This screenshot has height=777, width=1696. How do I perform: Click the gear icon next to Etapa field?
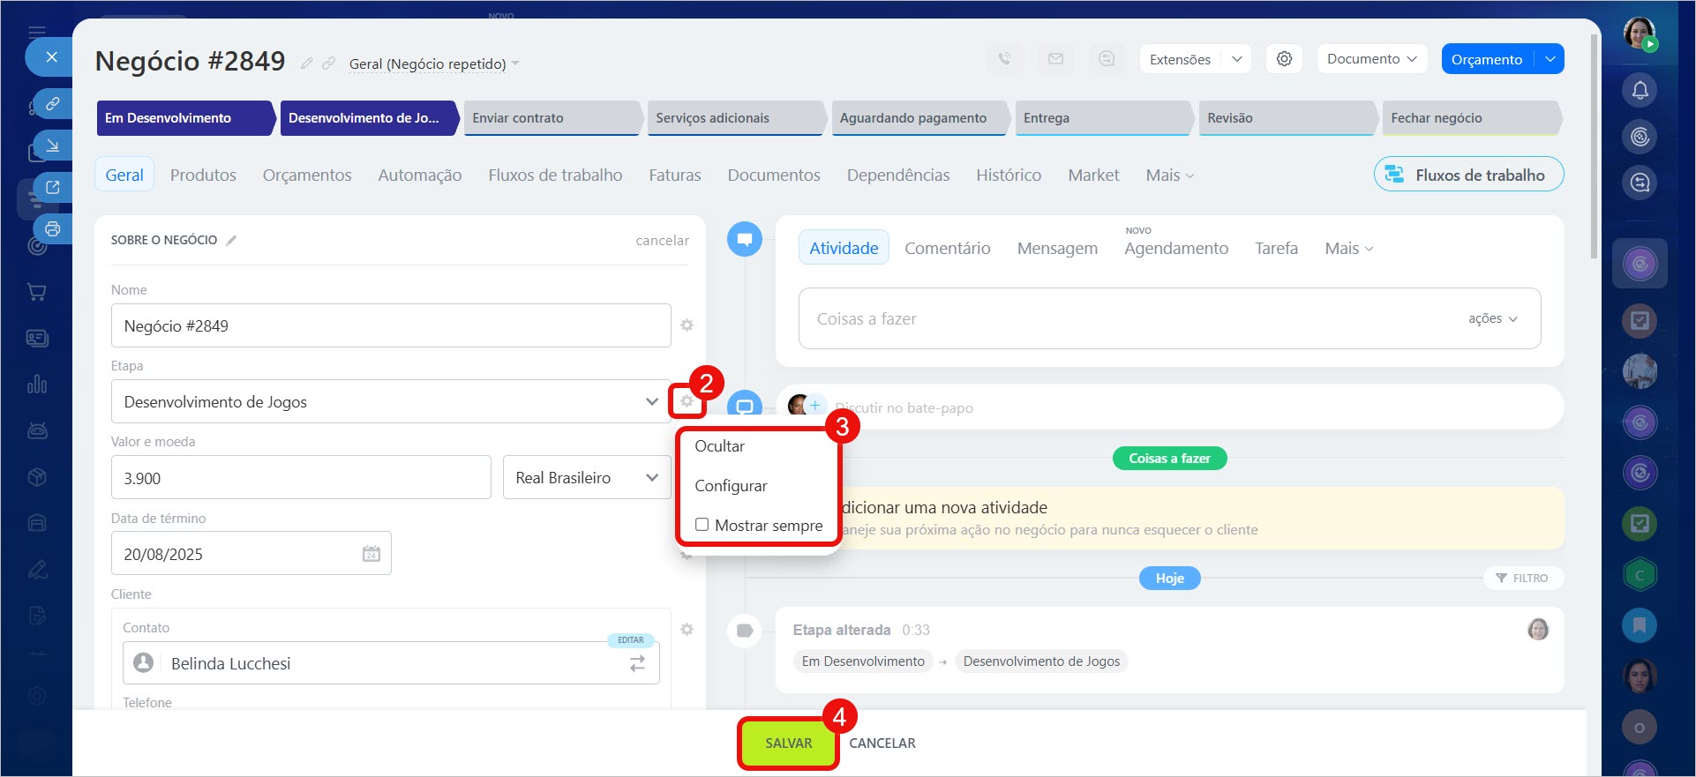click(687, 401)
